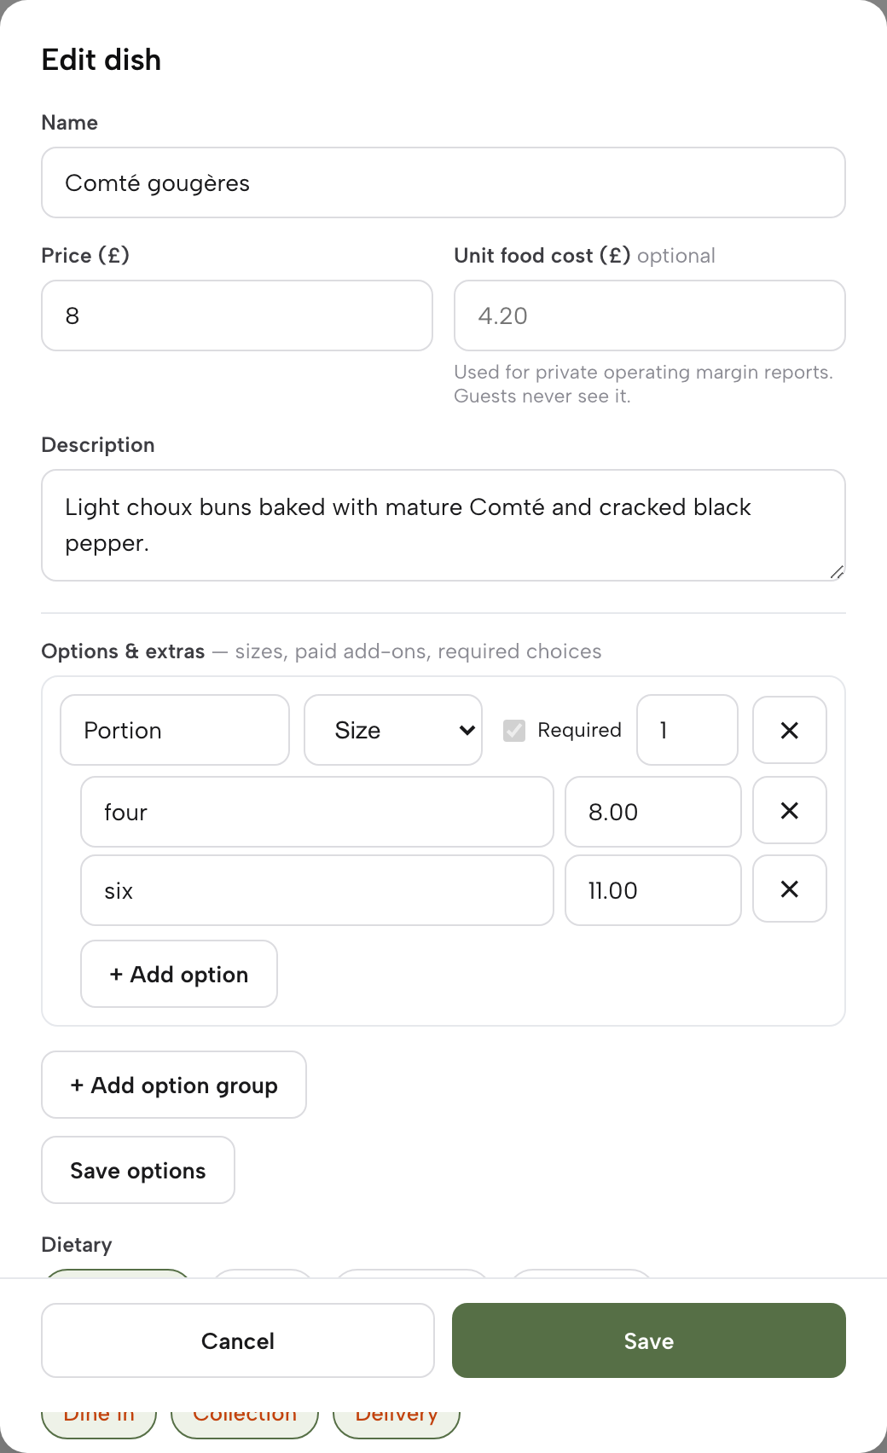Delete the "four" option row
This screenshot has height=1453, width=887.
[790, 811]
